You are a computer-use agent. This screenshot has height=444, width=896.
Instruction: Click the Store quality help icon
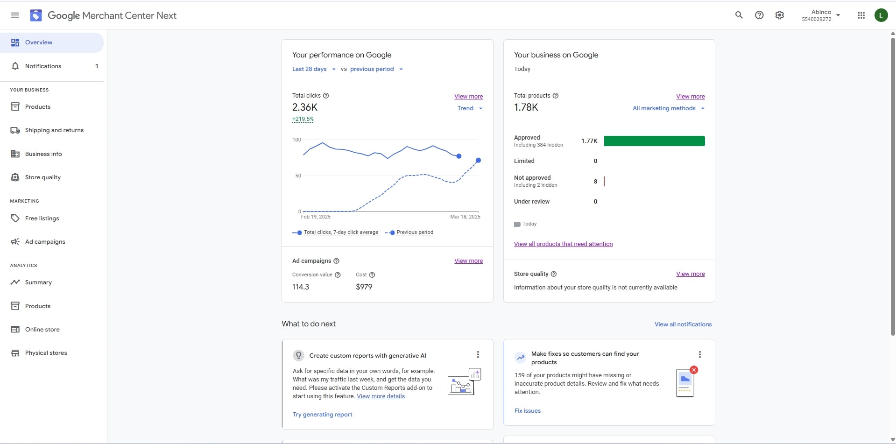click(x=554, y=274)
